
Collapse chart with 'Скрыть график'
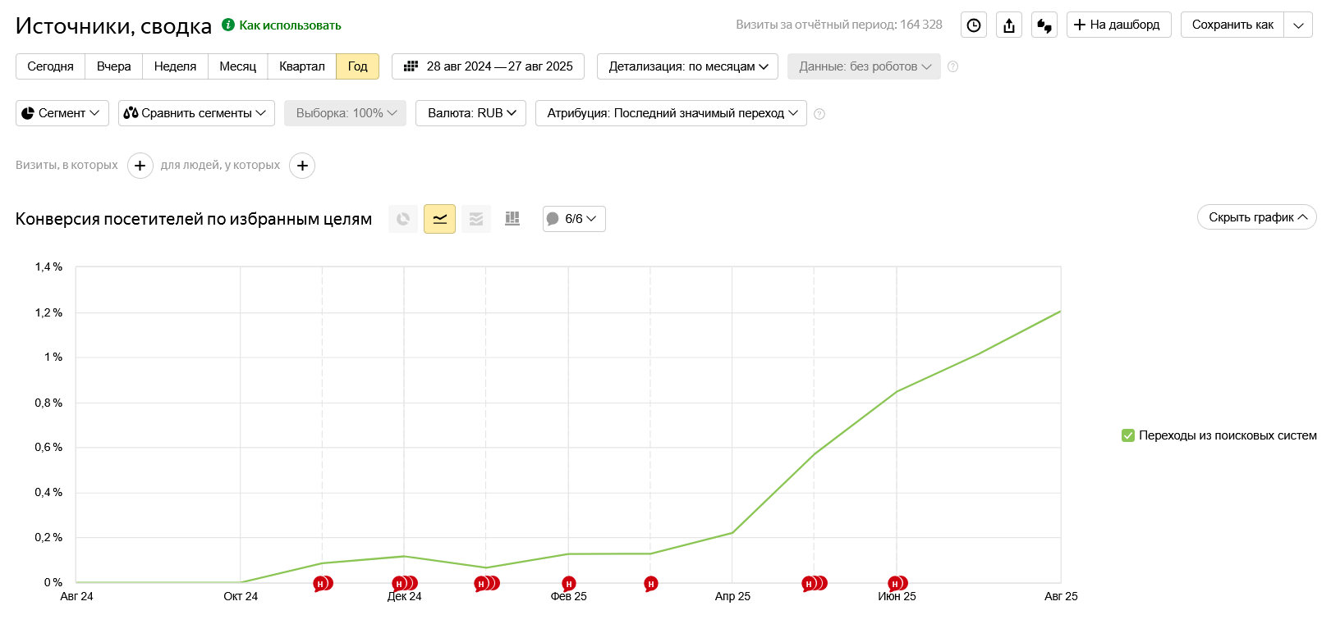pos(1256,217)
